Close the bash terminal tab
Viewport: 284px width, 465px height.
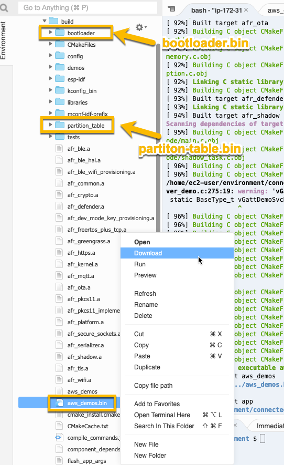click(x=246, y=10)
